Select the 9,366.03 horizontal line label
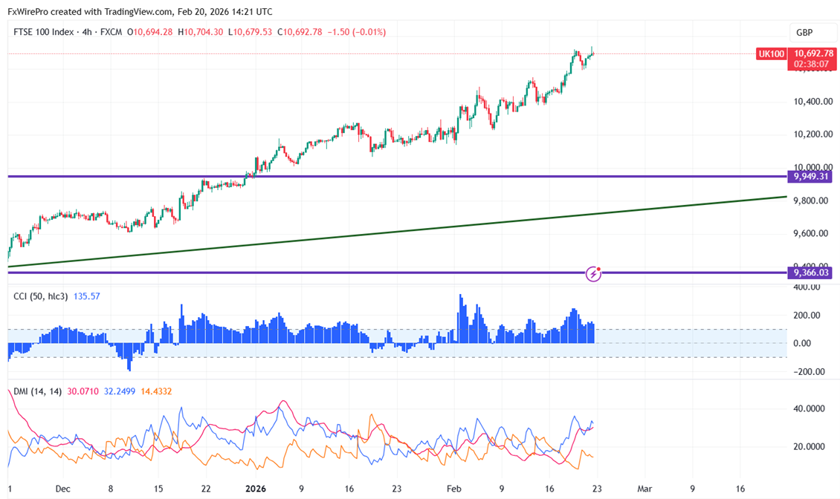This screenshot has height=499, width=840. 810,273
